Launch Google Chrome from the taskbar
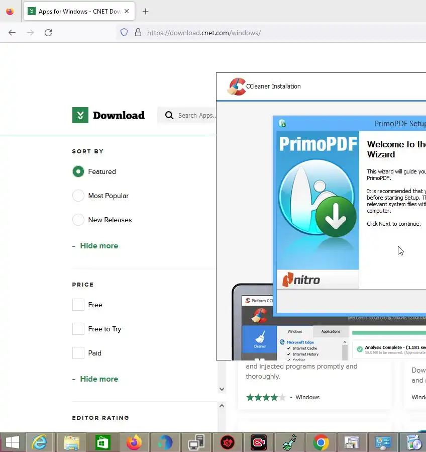The height and width of the screenshot is (452, 426). coord(321,442)
